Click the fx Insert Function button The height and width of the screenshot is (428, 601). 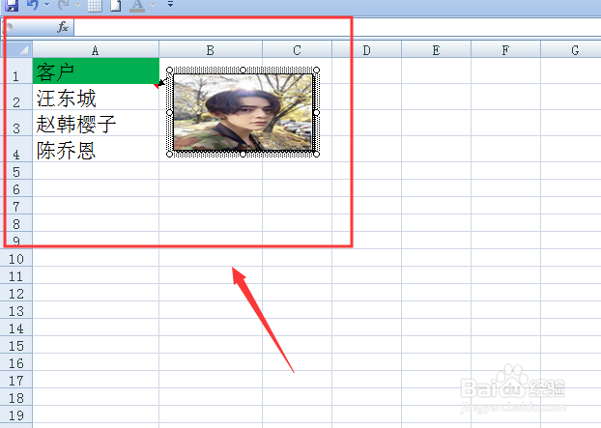coord(63,27)
